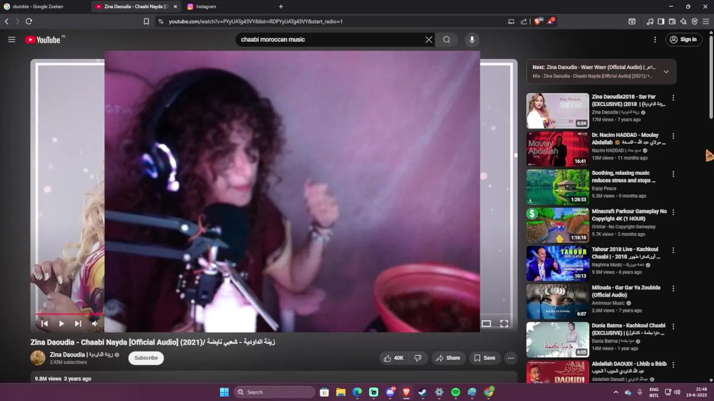Image resolution: width=714 pixels, height=401 pixels.
Task: Open more actions ellipsis beside Save
Action: coord(510,358)
